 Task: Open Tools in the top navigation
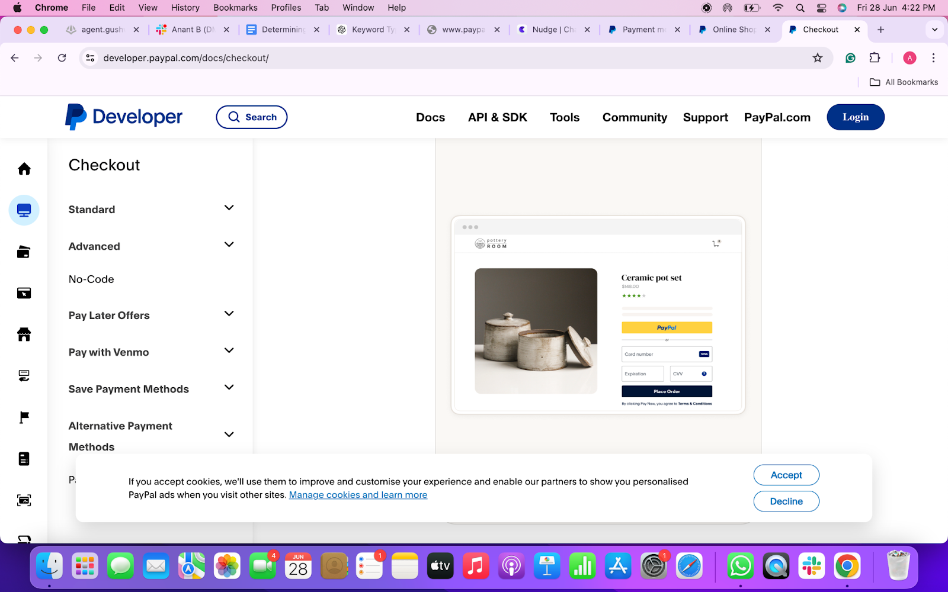565,117
